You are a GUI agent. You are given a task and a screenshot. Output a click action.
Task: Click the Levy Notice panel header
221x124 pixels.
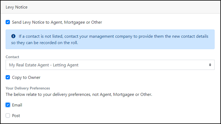(x=17, y=7)
